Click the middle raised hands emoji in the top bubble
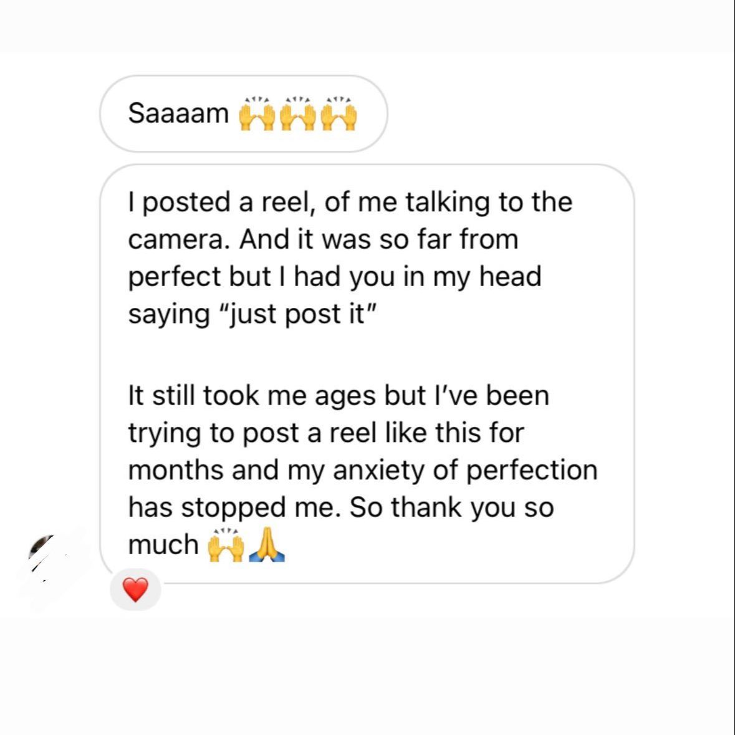 tap(297, 115)
